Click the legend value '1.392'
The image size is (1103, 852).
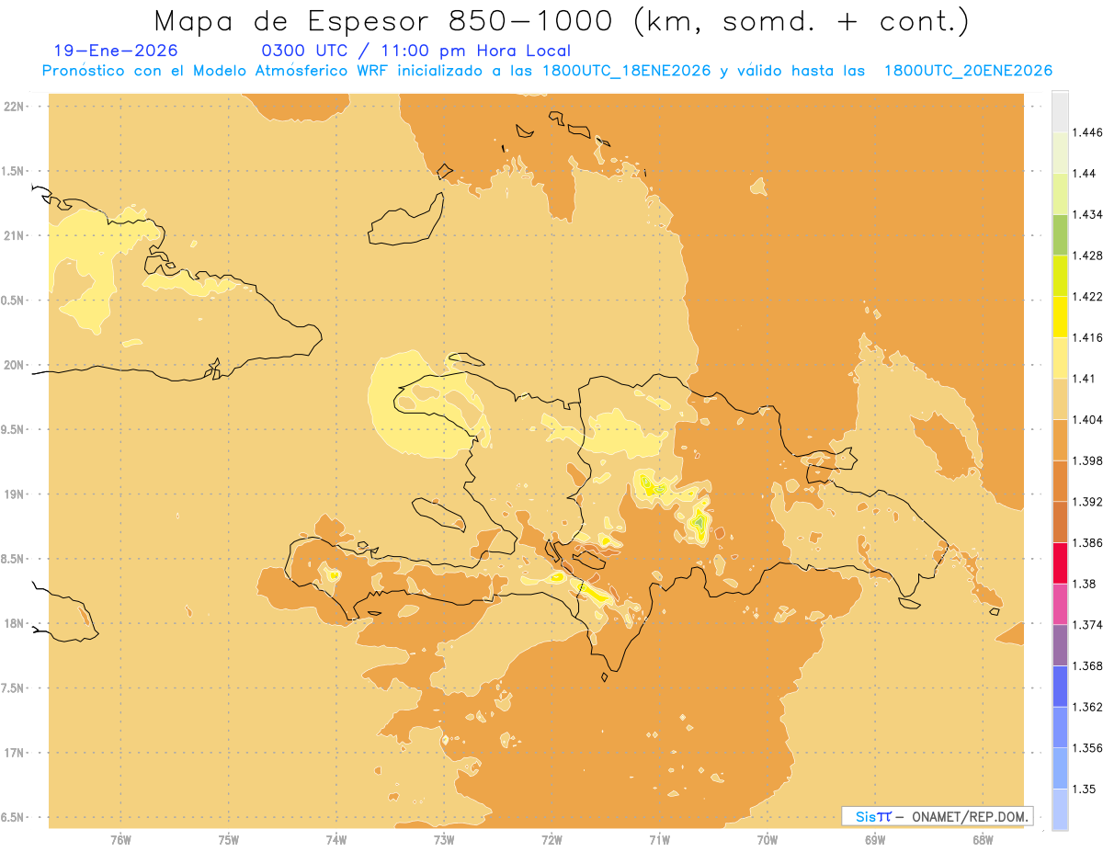(1087, 502)
